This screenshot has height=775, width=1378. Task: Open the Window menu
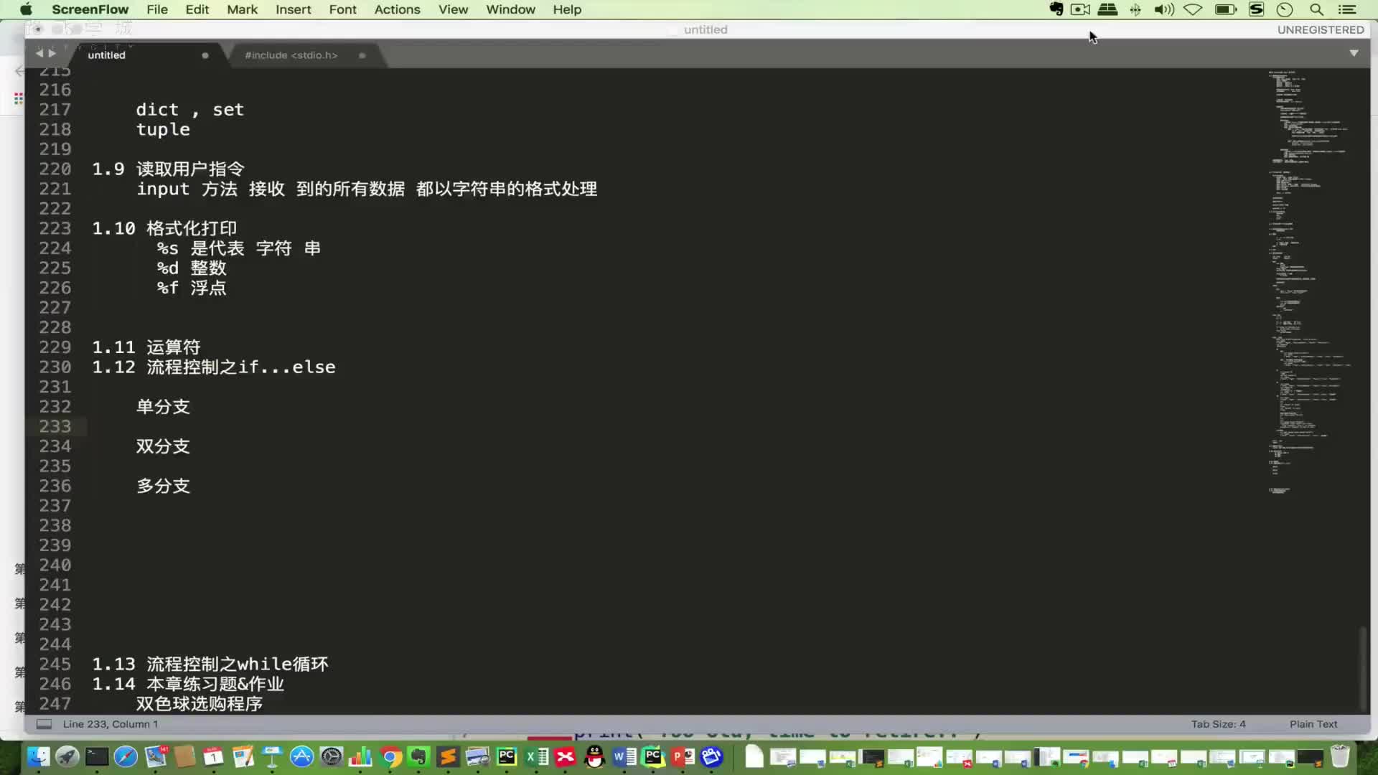[x=510, y=9]
